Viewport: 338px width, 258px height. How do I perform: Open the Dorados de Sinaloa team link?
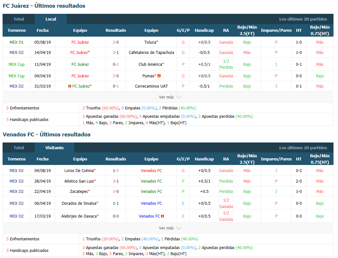(79, 203)
